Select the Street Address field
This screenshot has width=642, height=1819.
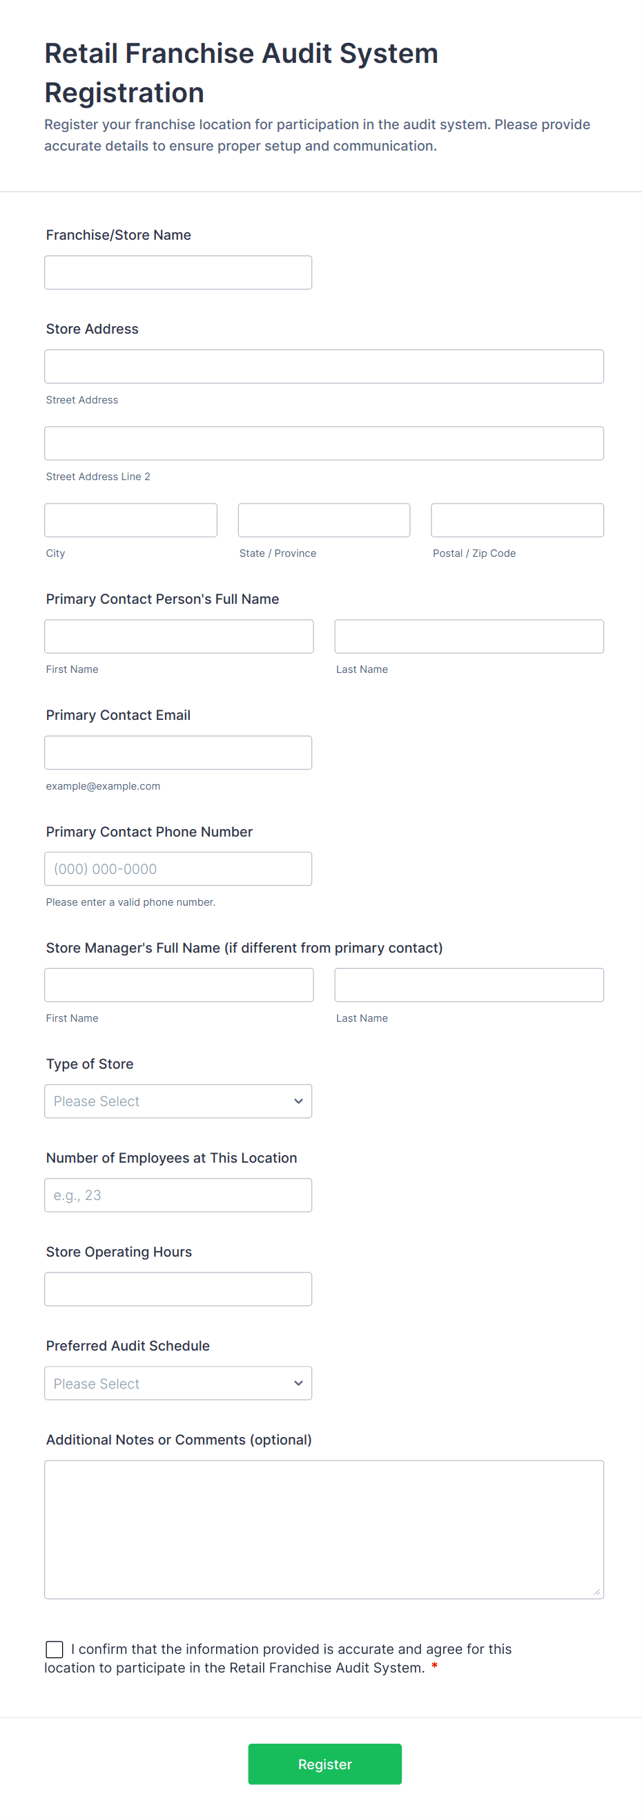pyautogui.click(x=324, y=365)
